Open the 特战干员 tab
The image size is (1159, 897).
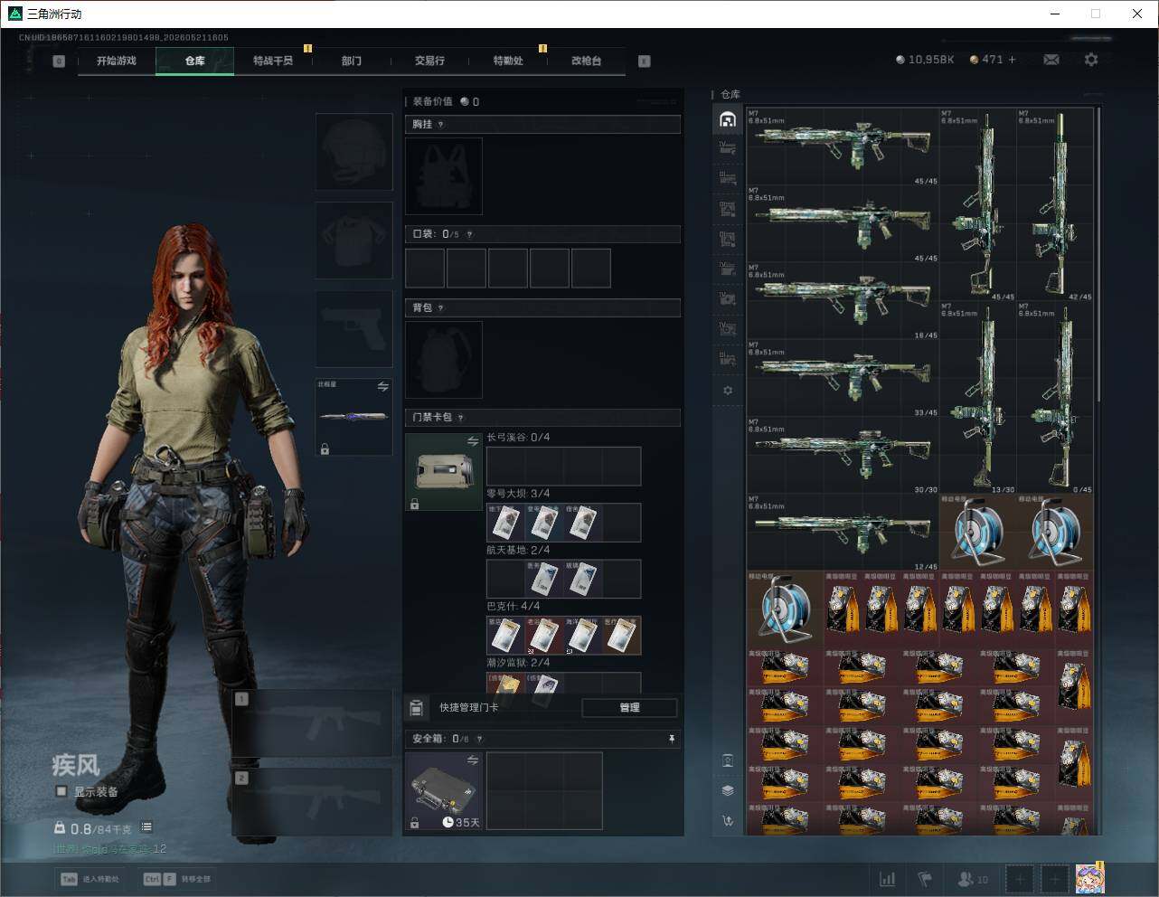273,61
